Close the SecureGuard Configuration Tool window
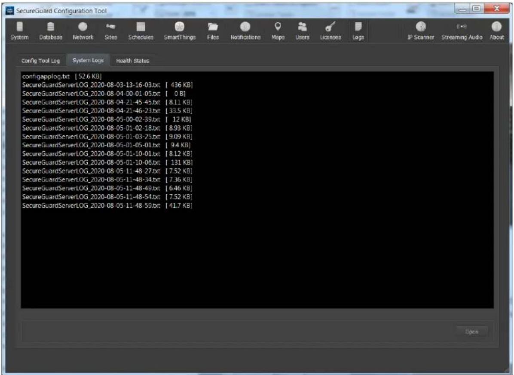The width and height of the screenshot is (514, 375). click(x=497, y=9)
